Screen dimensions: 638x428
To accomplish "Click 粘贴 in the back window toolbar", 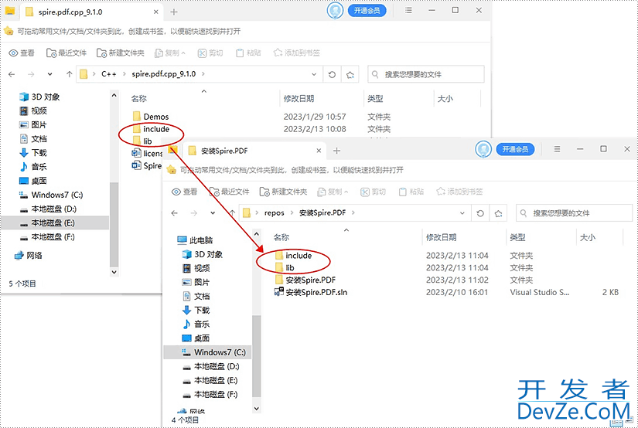I will pos(248,53).
